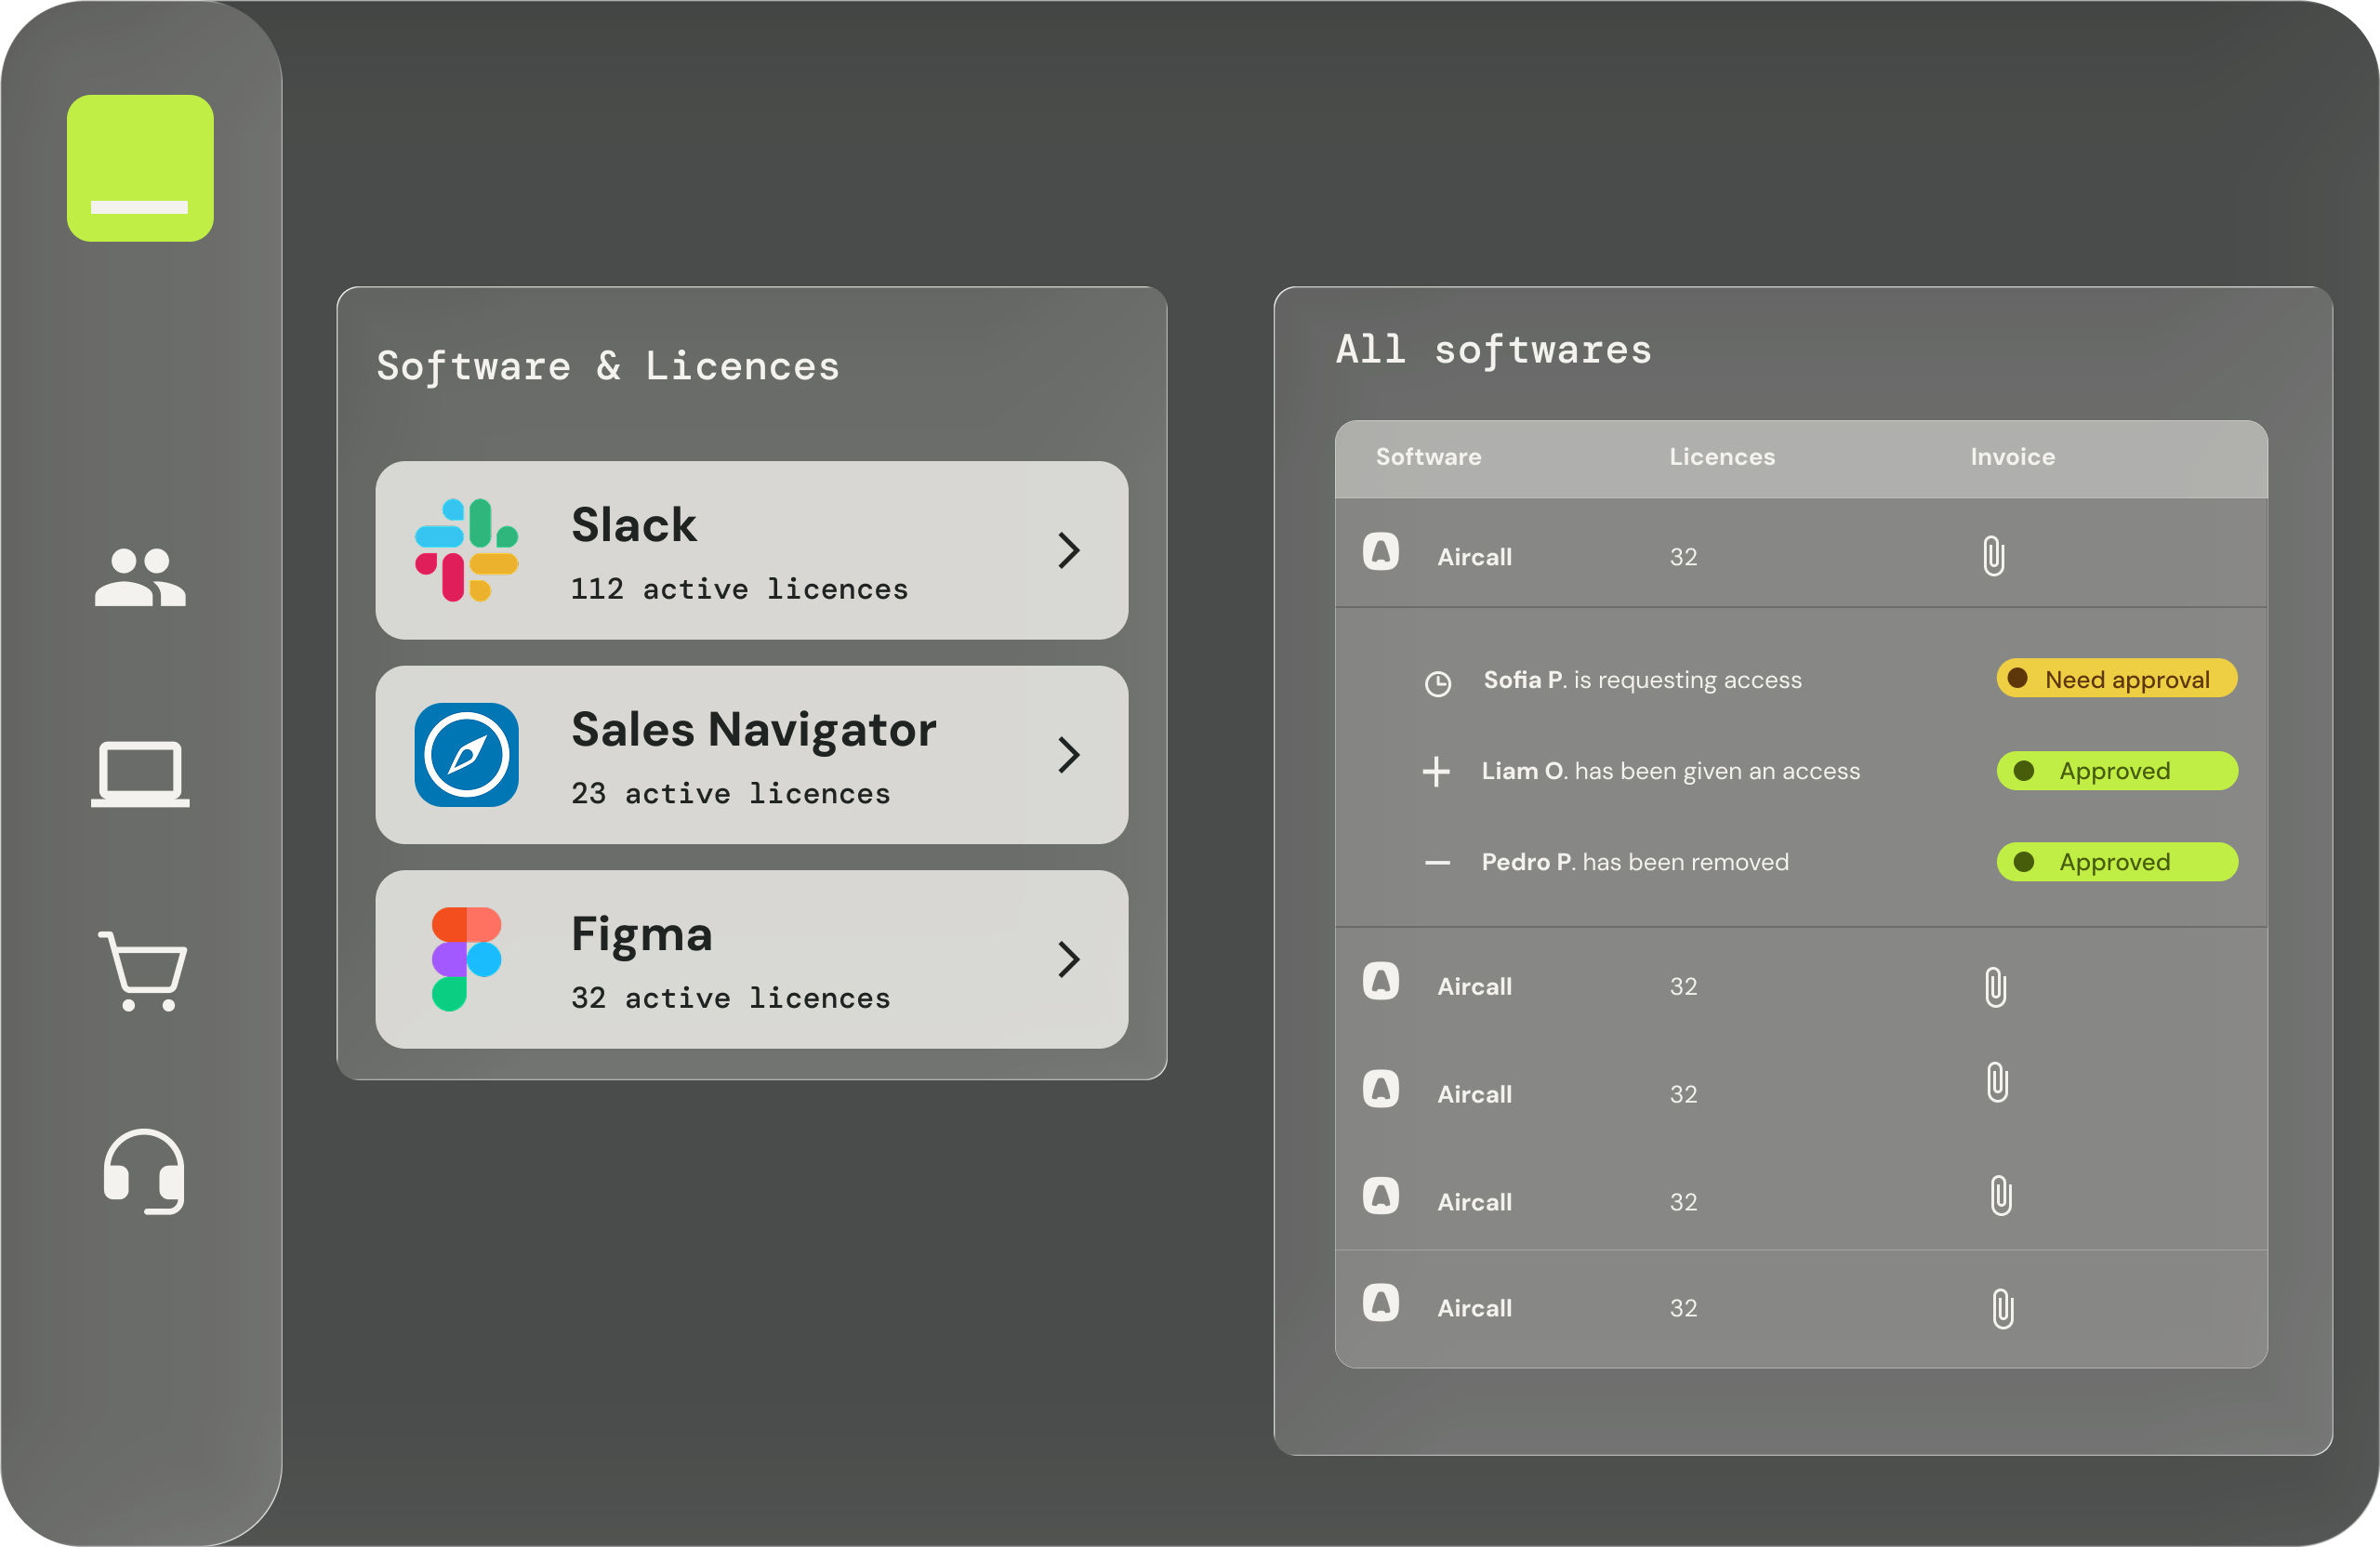Open the headset support sidebar icon

pos(144,1171)
